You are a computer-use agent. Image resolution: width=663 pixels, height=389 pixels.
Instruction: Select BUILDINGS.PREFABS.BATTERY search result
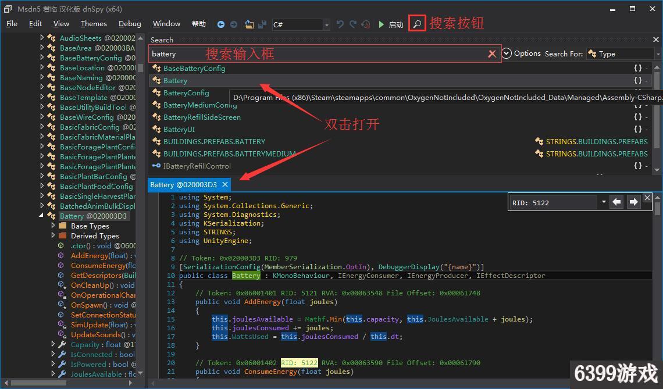coord(214,142)
